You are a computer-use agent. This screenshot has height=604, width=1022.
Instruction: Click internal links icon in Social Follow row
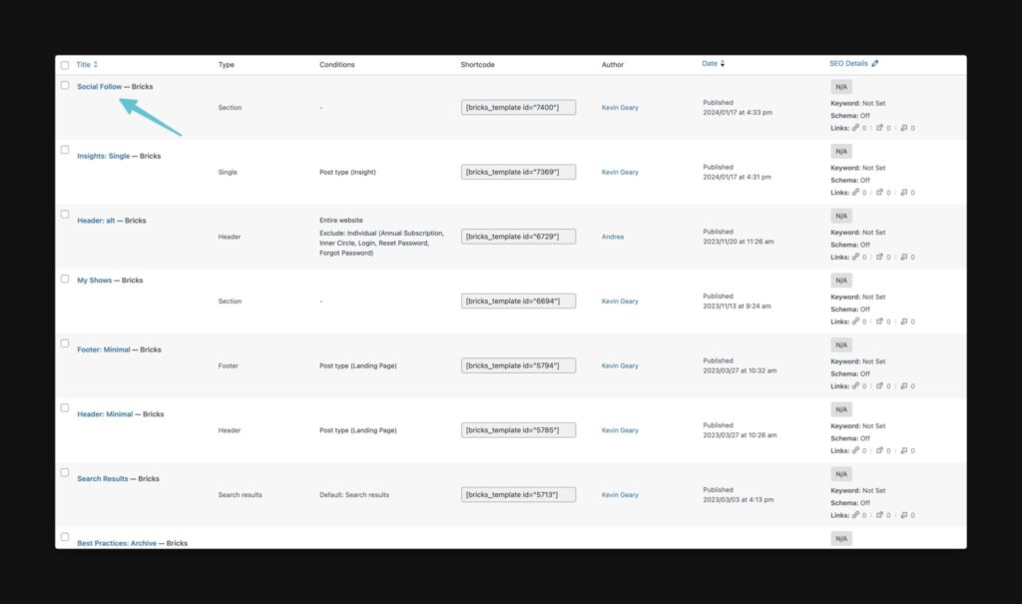pyautogui.click(x=855, y=128)
